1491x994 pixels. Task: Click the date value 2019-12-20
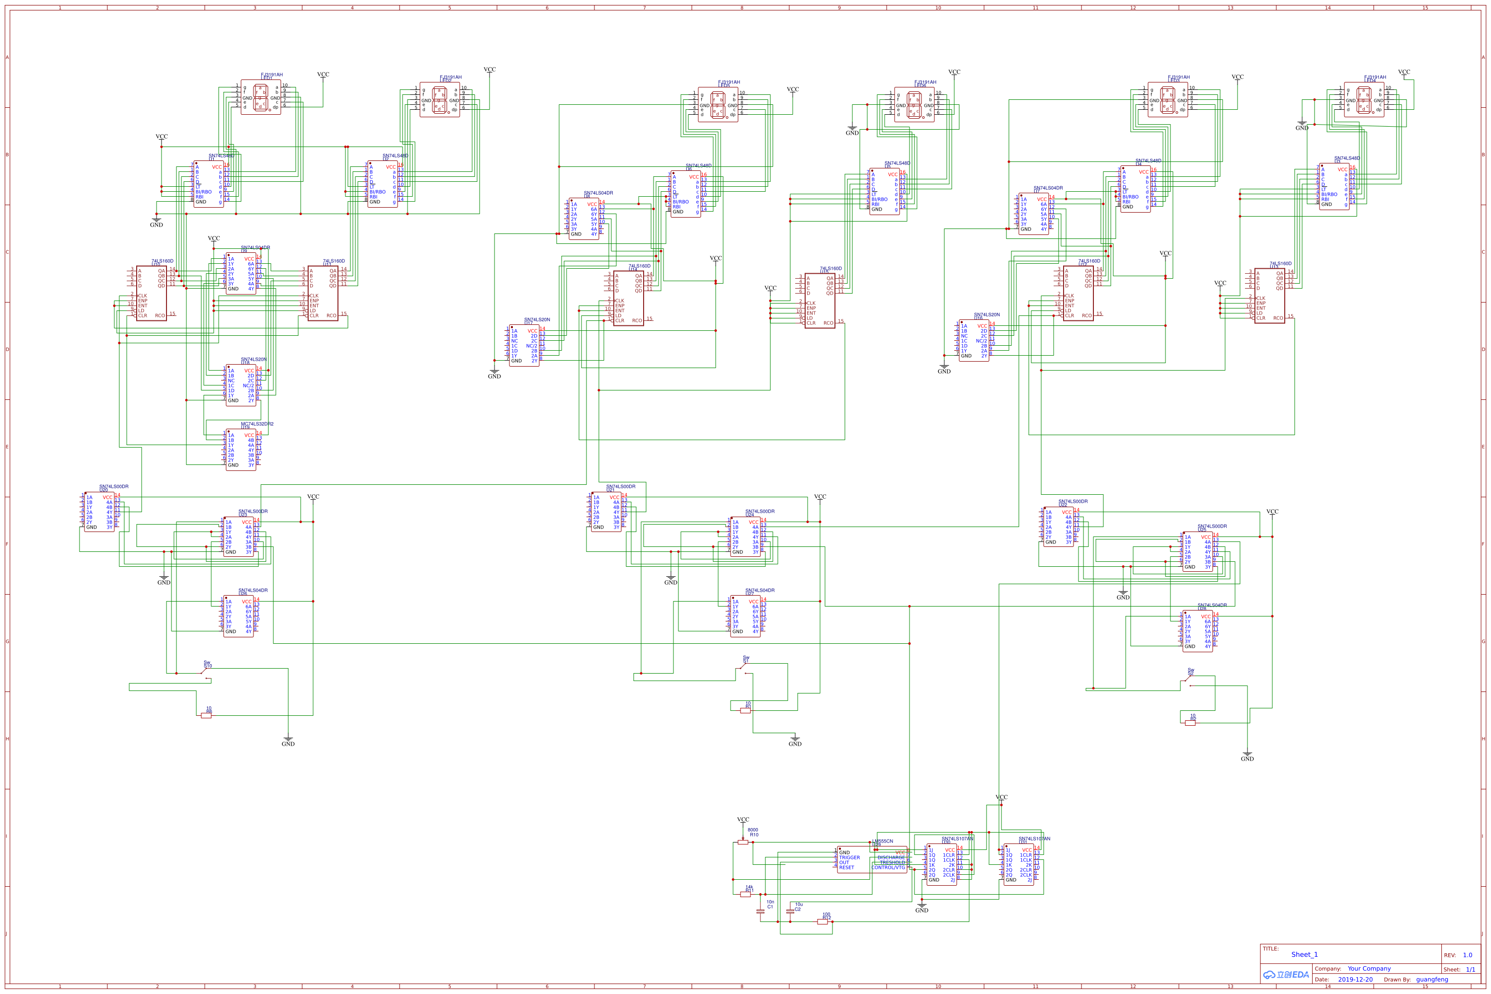click(1355, 980)
